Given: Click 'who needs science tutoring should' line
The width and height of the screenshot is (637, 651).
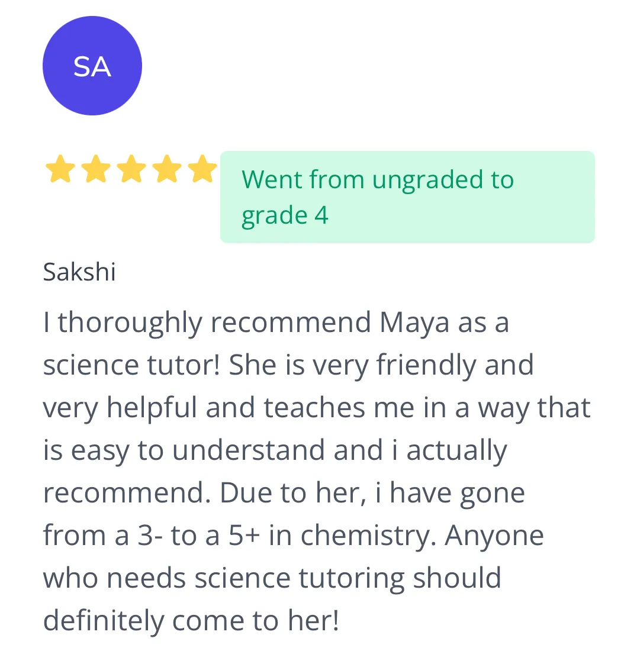Looking at the screenshot, I should tap(272, 578).
